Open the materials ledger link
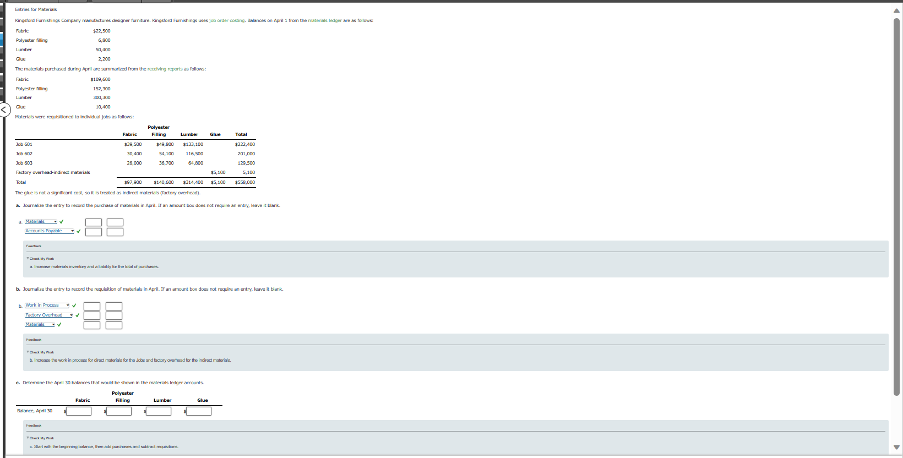903x458 pixels. (325, 20)
